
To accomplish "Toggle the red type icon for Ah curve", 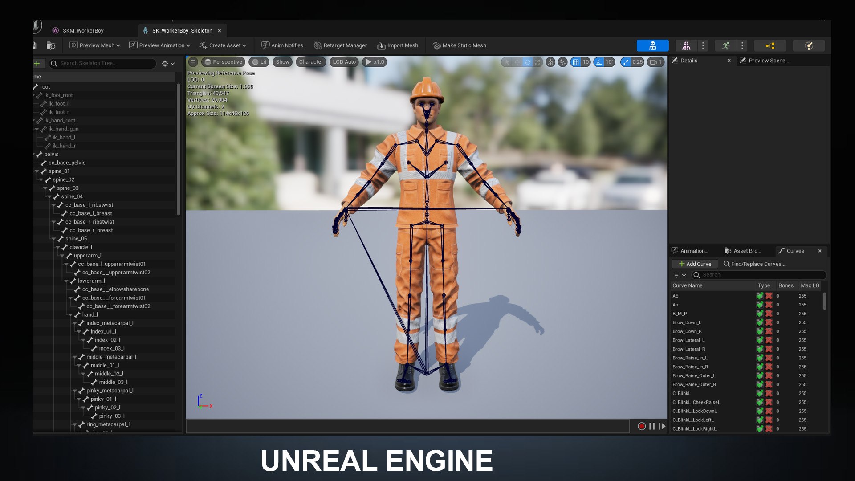I will [769, 305].
